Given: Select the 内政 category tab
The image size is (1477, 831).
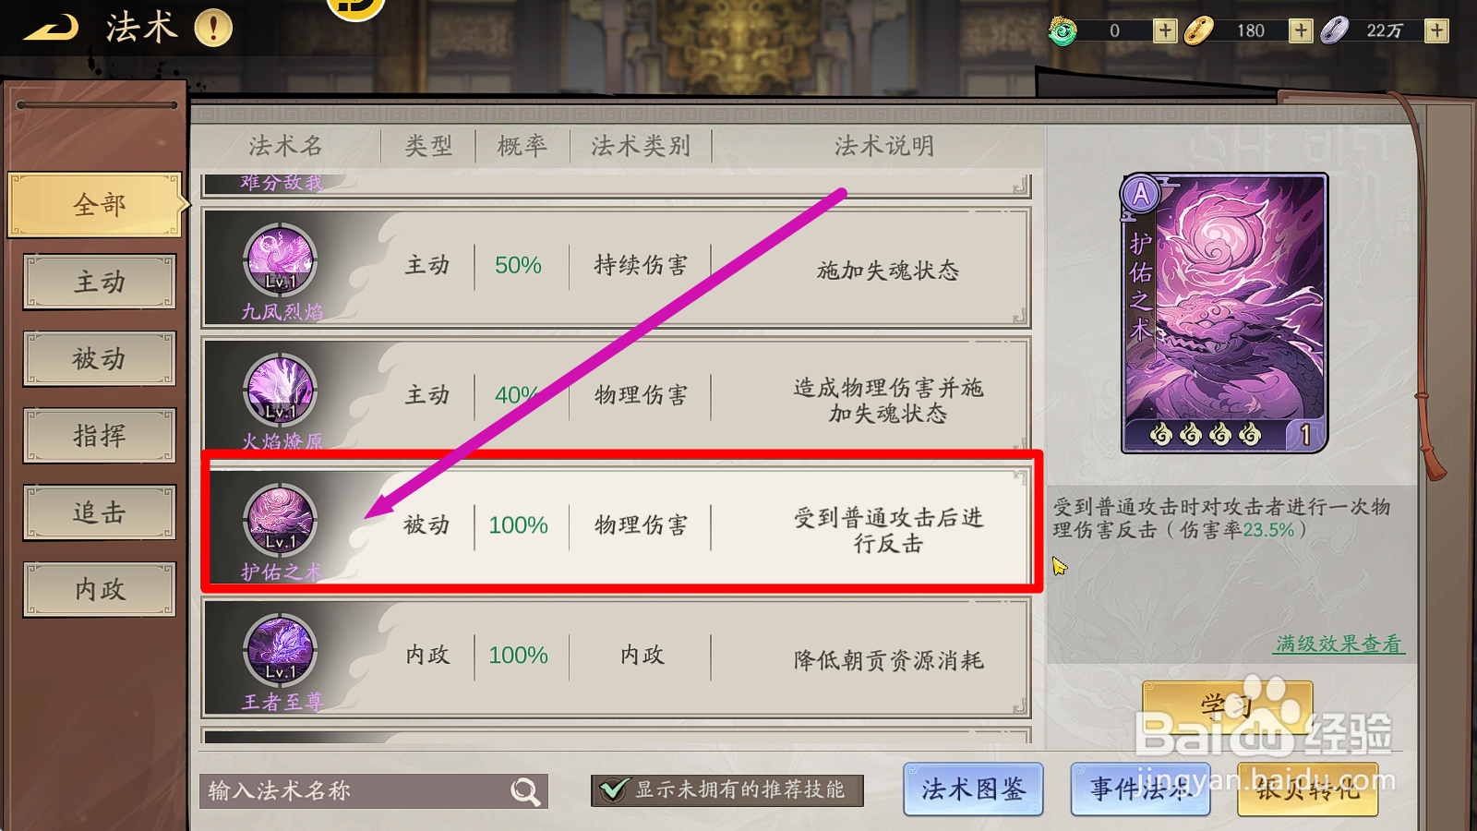Looking at the screenshot, I should point(100,589).
